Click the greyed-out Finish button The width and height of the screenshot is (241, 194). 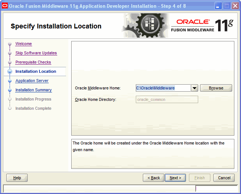(200, 178)
